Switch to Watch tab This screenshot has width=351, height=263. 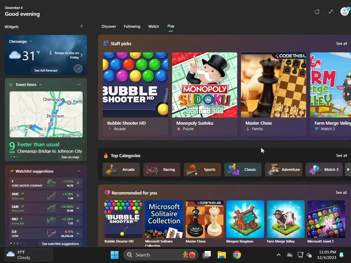coord(154,26)
